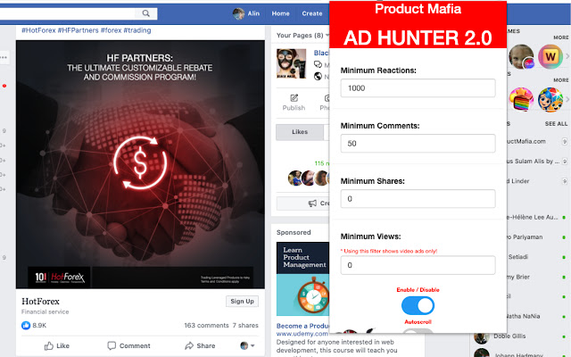
Task: Open the W game icon
Action: point(550,56)
